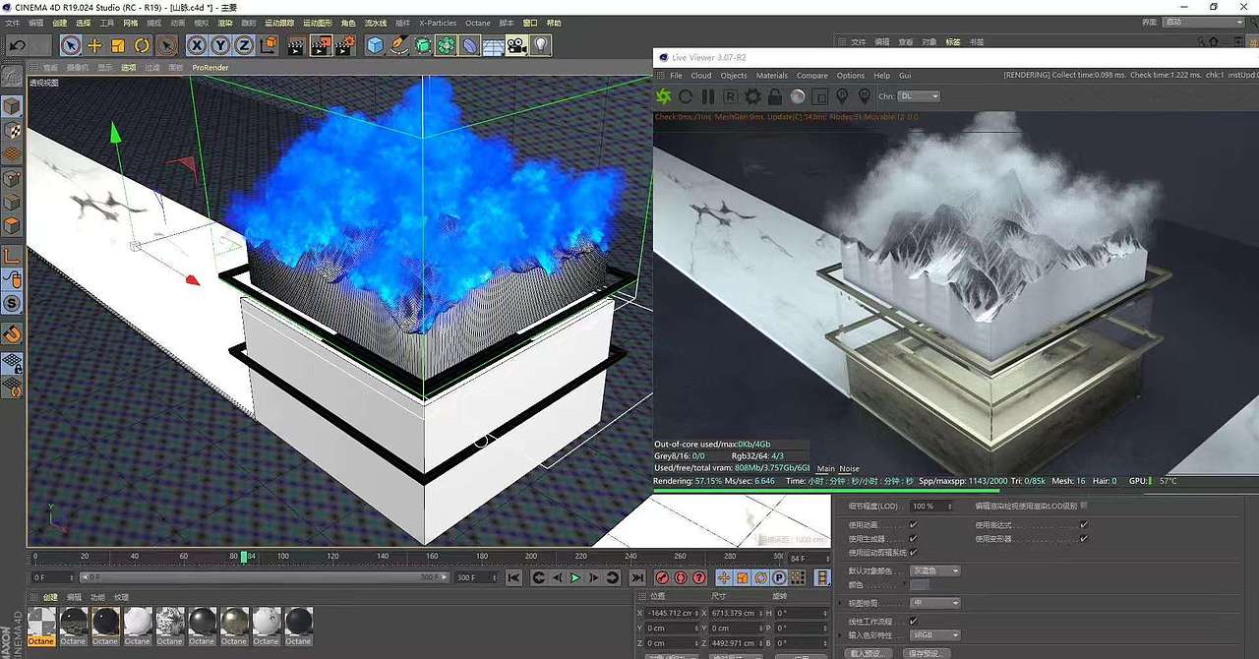Open the ProRender viewport menu

point(210,67)
